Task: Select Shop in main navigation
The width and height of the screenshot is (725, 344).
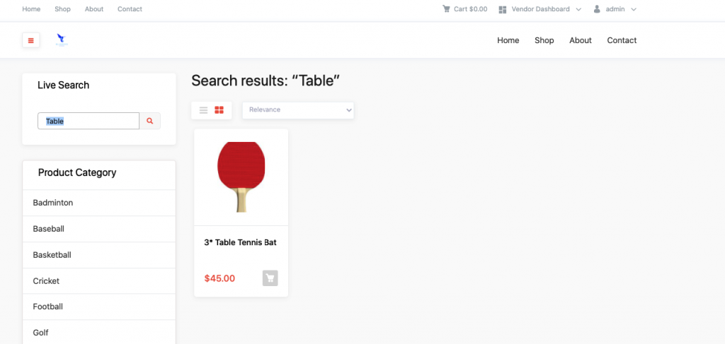Action: (x=544, y=40)
